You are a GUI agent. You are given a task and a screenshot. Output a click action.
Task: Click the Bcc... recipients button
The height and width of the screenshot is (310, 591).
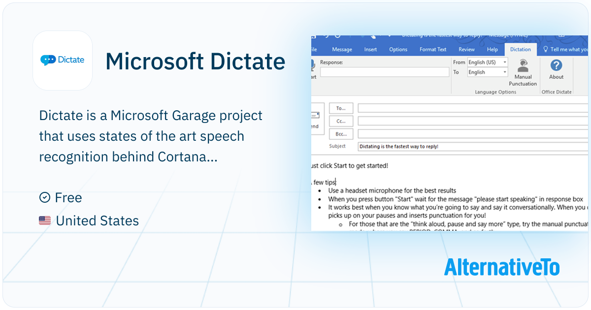(341, 134)
